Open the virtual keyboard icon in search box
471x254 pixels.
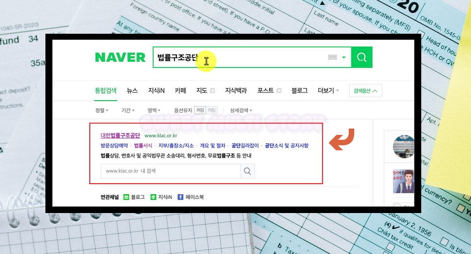pyautogui.click(x=332, y=57)
